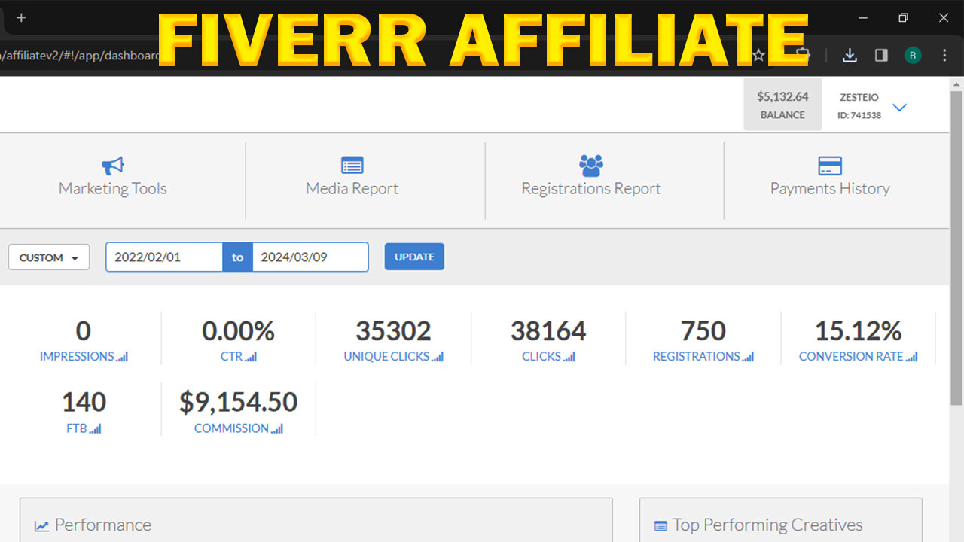
Task: Click the Registrations chart icon
Action: tap(748, 357)
